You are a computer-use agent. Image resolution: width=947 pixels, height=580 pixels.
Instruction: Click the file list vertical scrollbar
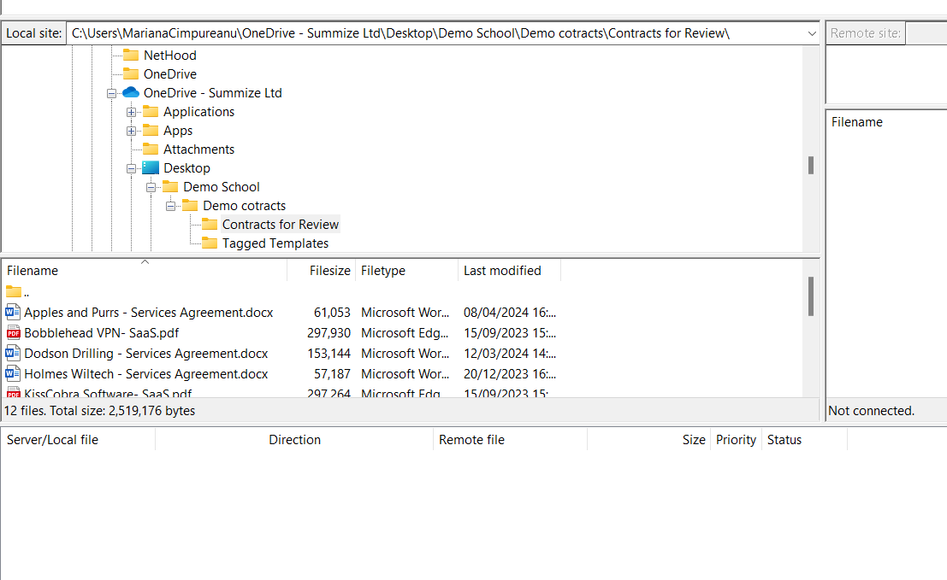coord(809,296)
